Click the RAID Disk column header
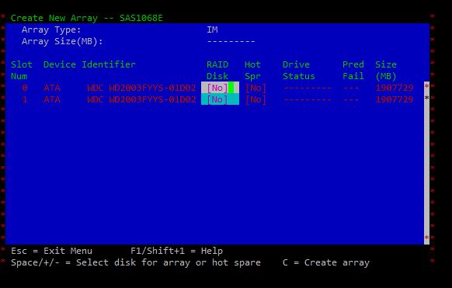This screenshot has height=288, width=452. click(217, 71)
